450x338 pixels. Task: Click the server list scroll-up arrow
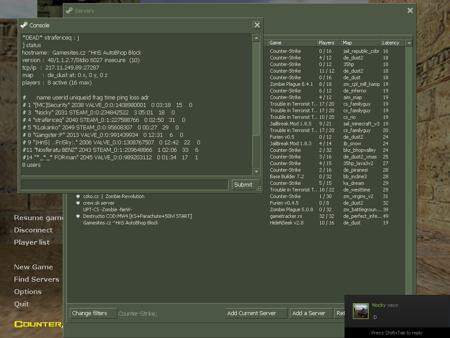[409, 43]
